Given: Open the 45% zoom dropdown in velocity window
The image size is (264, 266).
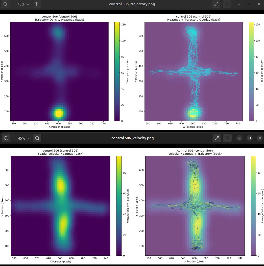Looking at the screenshot, I should point(24,138).
